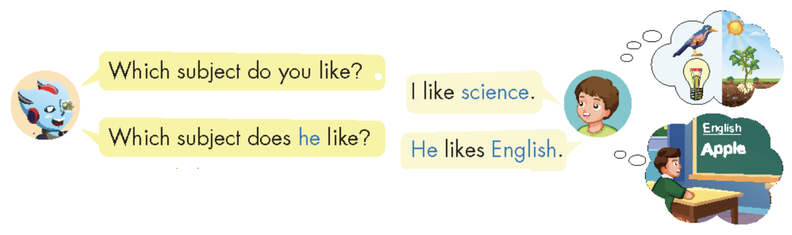Viewport: 792px width, 235px height.
Task: Click the sun above the plant
Action: (x=735, y=27)
